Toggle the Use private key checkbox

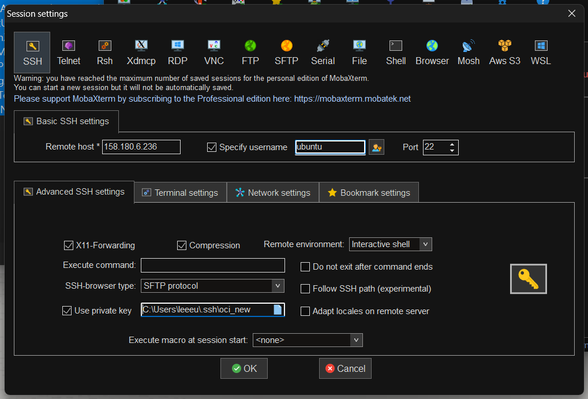(67, 311)
